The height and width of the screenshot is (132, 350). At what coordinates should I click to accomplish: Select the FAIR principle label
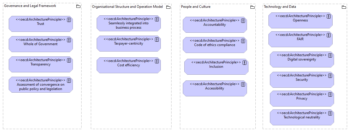300,39
